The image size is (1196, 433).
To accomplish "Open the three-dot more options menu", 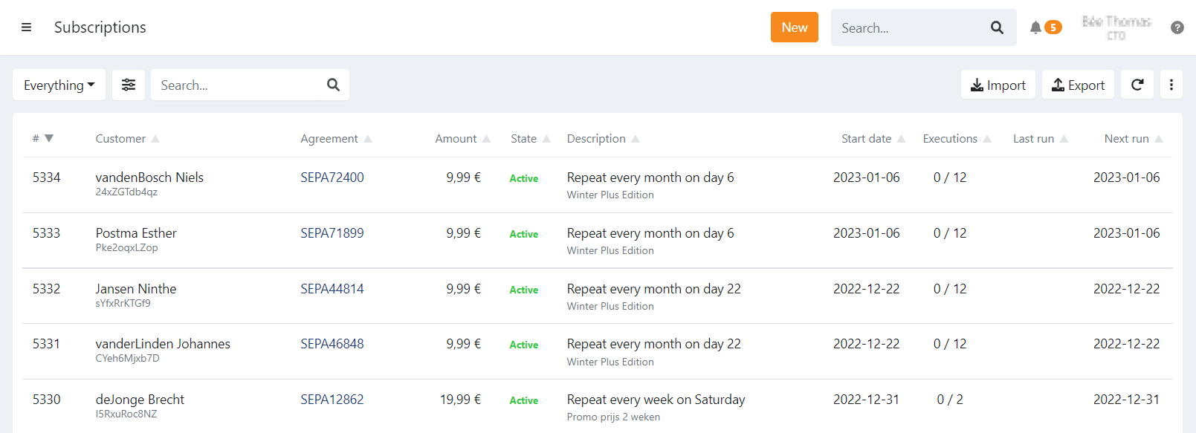I will pyautogui.click(x=1171, y=85).
